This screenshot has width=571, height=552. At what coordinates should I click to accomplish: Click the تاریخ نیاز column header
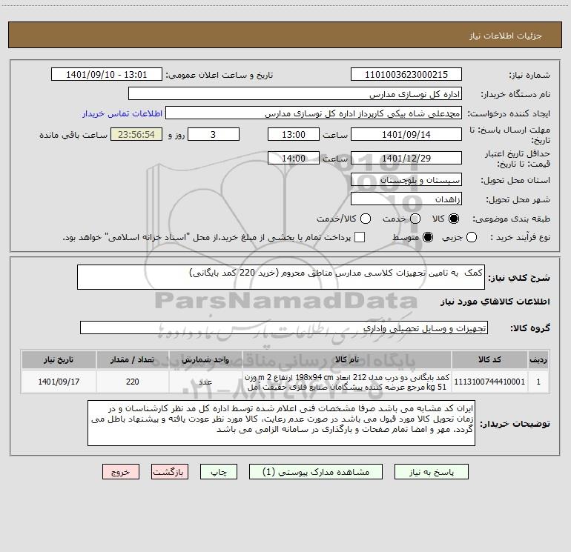pos(59,359)
